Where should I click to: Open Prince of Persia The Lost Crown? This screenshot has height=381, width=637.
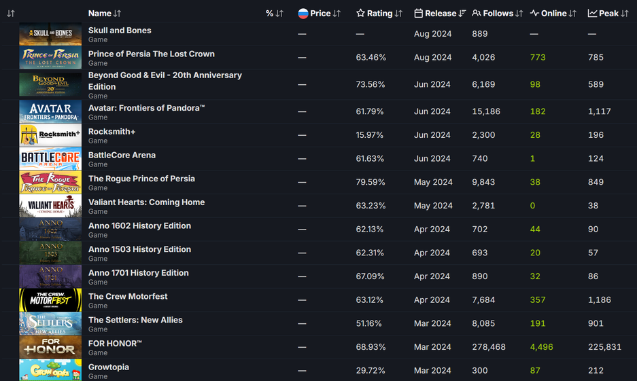pyautogui.click(x=151, y=54)
